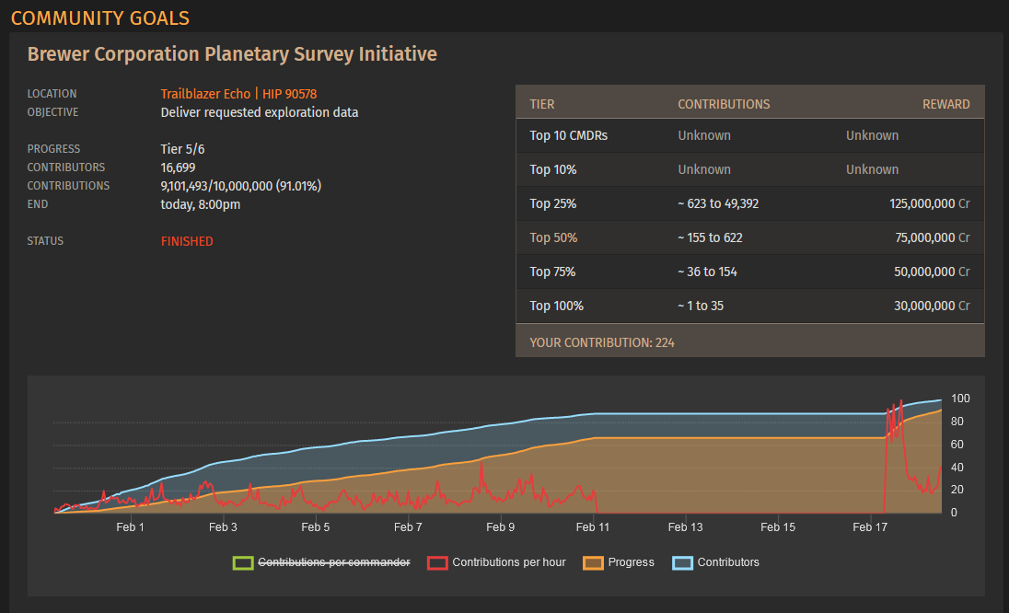Select the Top 75% tier row
Image resolution: width=1009 pixels, height=613 pixels.
pos(750,272)
